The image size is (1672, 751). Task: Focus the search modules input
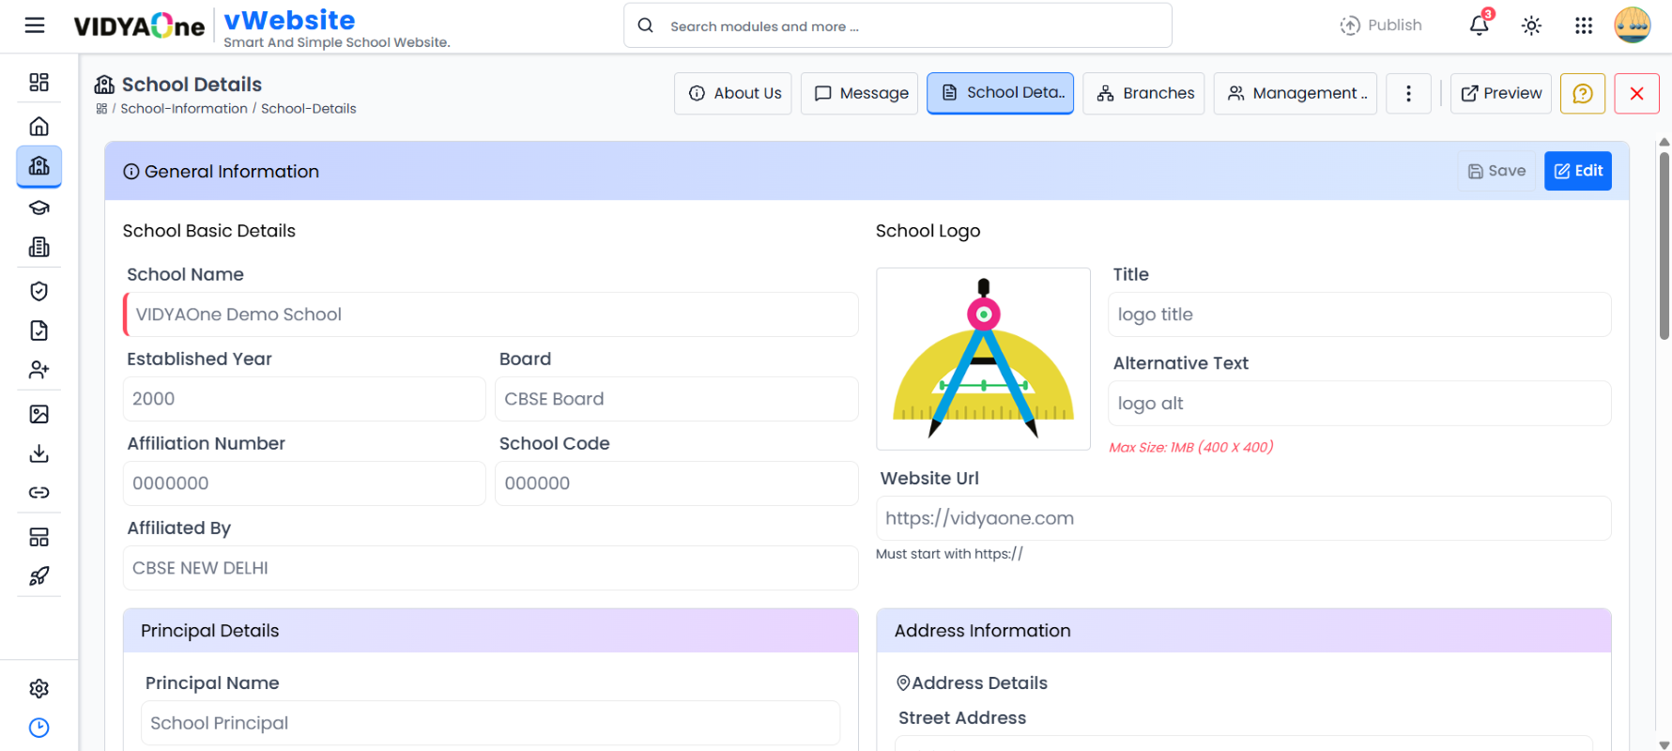pos(897,25)
